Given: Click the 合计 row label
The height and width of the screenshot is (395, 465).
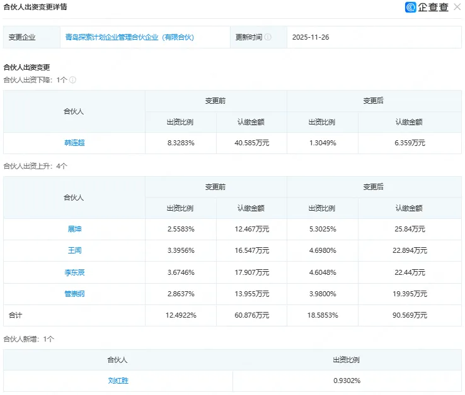Looking at the screenshot, I should (15, 315).
